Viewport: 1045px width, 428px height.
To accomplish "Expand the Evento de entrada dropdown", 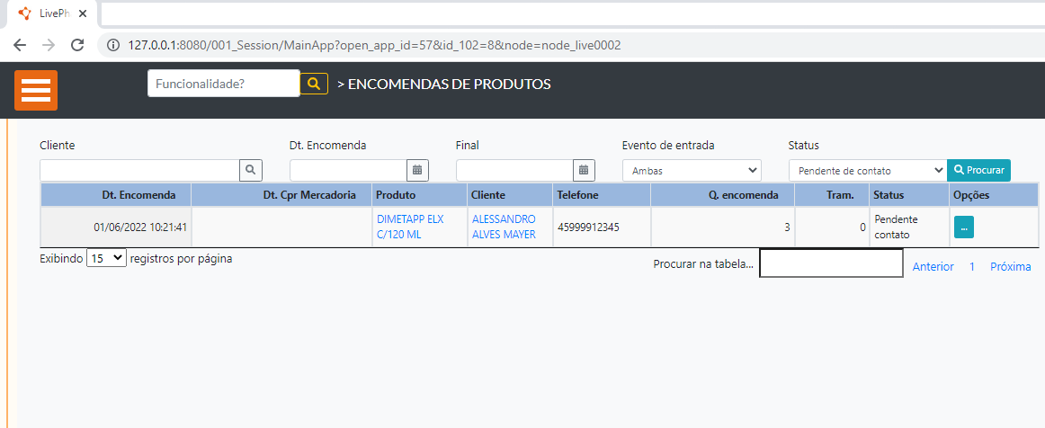I will [x=692, y=170].
